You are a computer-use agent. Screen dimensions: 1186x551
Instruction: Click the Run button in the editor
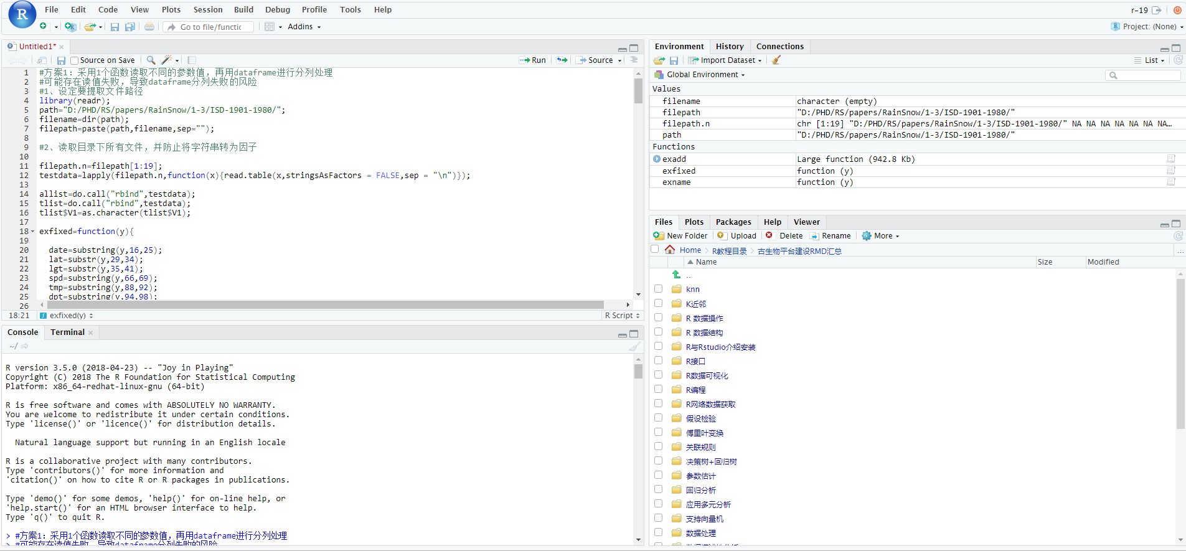533,60
